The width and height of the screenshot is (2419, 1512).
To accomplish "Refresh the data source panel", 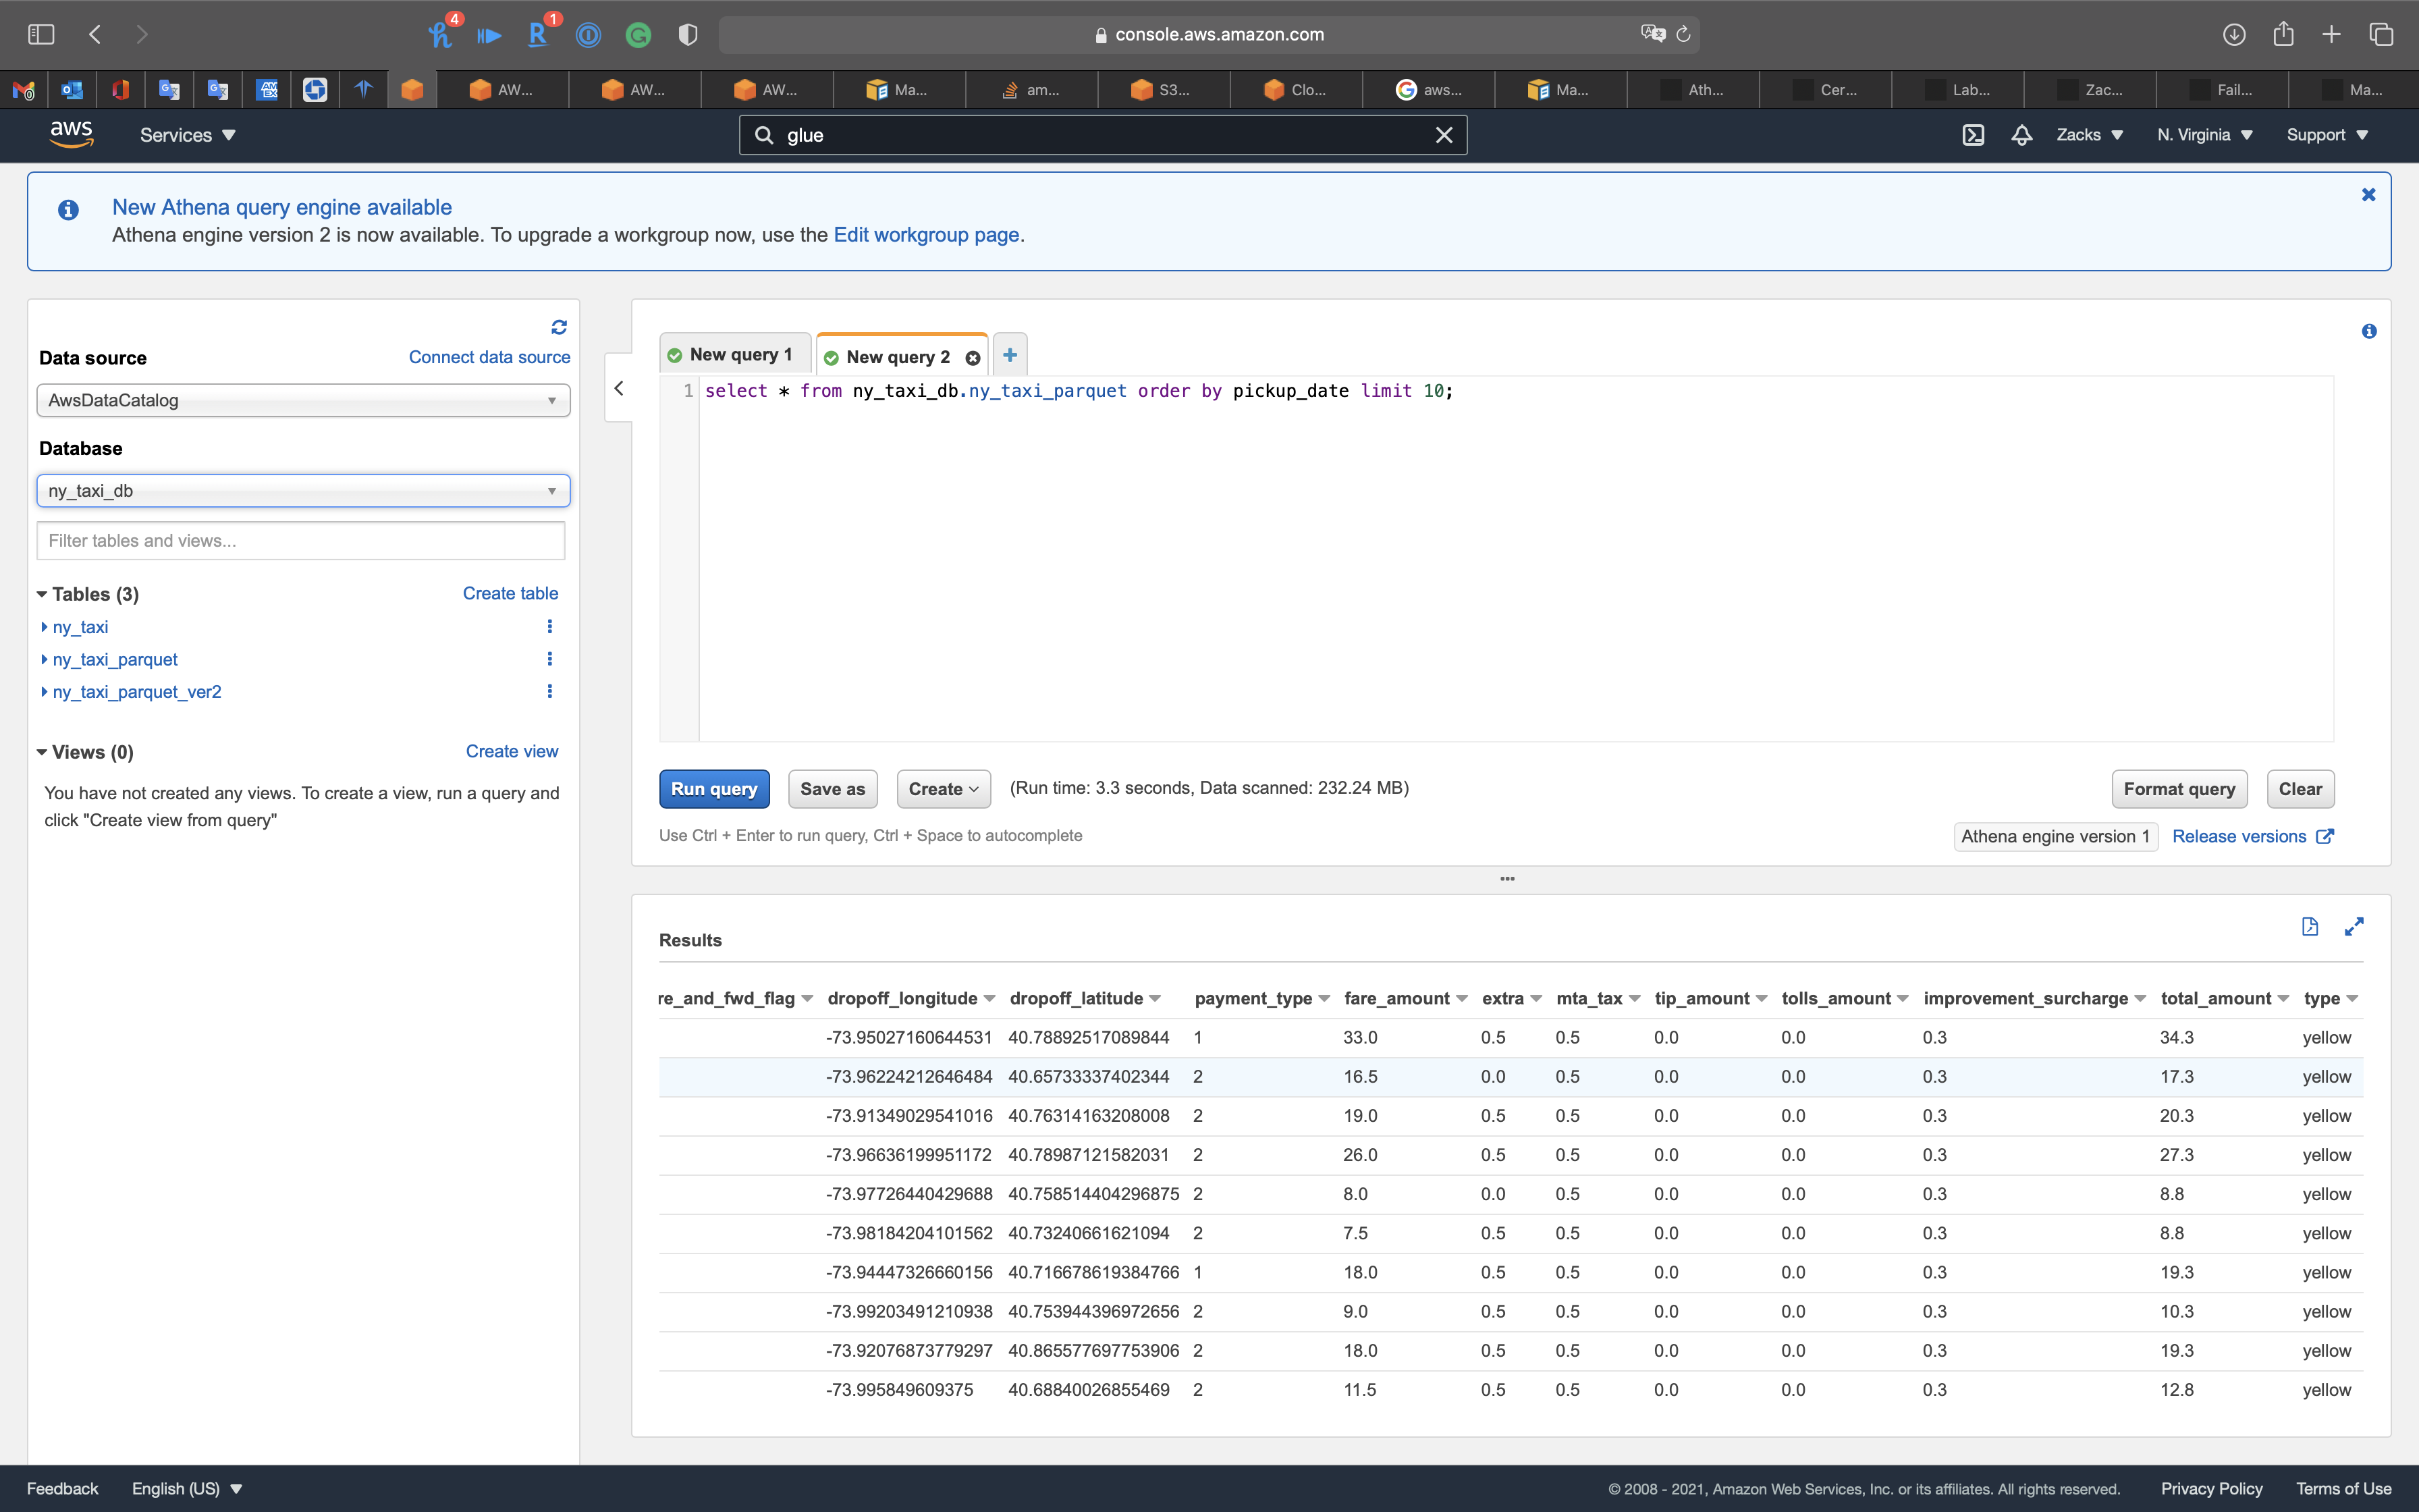I will tap(559, 327).
